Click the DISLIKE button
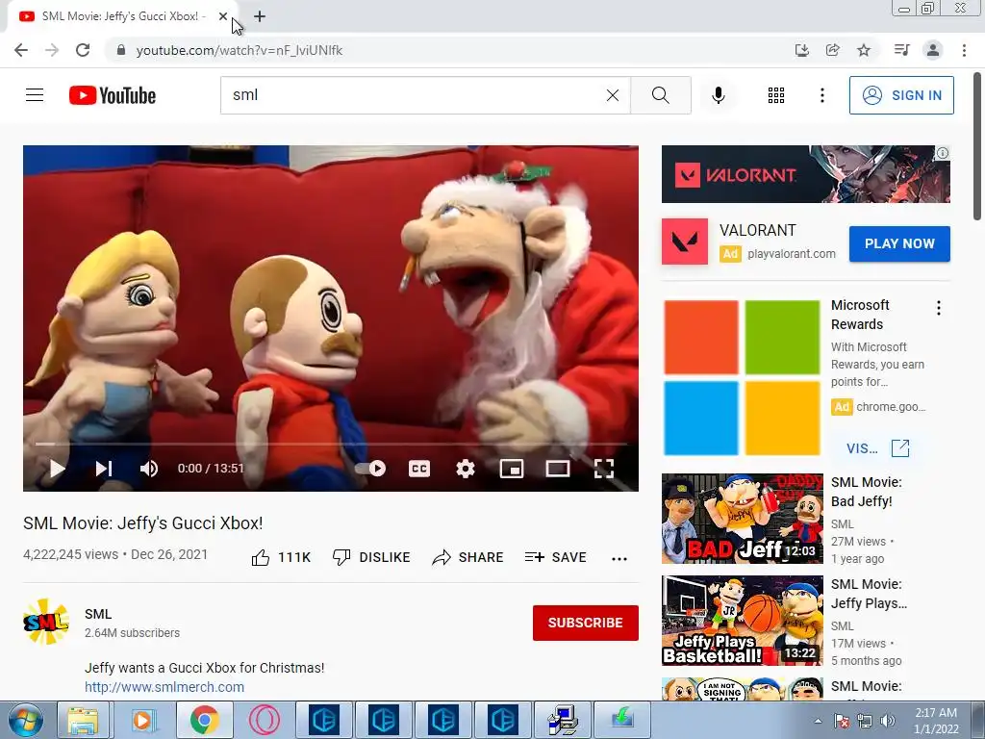The image size is (985, 739). pos(371,557)
